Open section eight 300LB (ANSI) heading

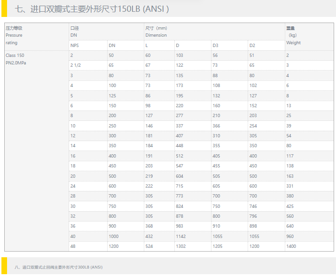[x=58, y=267]
